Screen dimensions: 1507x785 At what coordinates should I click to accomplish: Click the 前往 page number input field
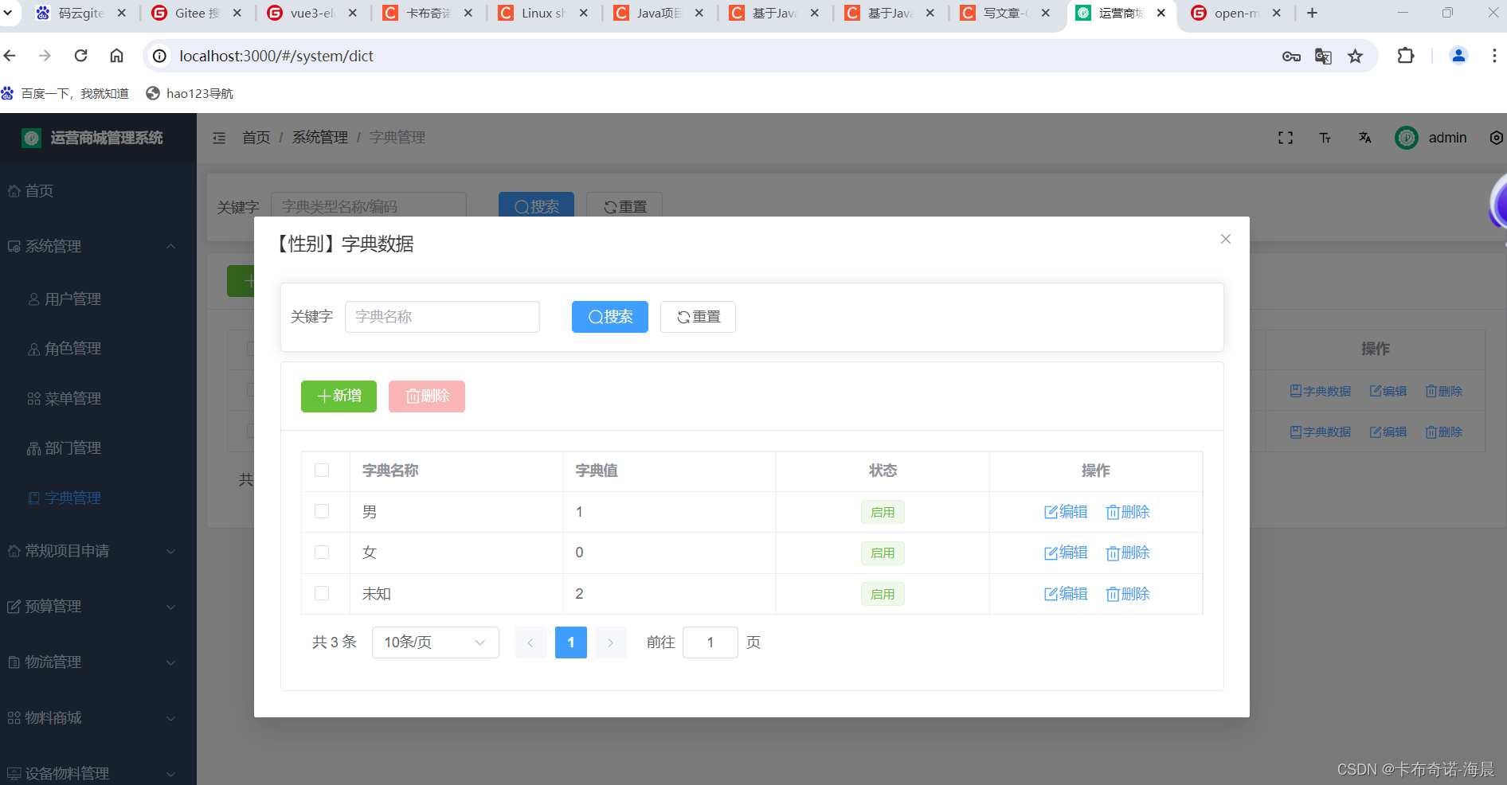point(710,642)
